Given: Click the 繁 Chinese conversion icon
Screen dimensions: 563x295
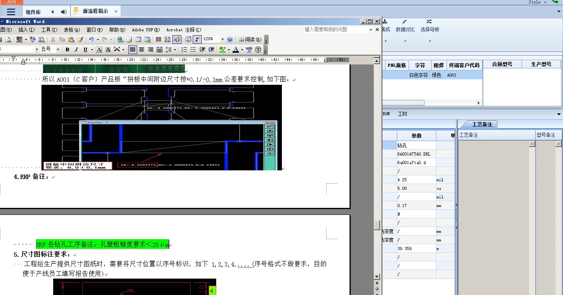Looking at the screenshot, I should (x=20, y=39).
